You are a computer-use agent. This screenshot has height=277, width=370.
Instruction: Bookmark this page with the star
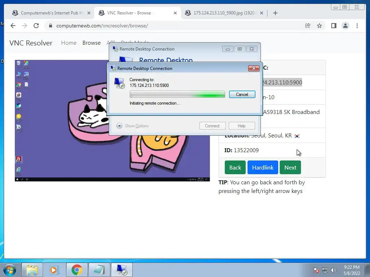tap(319, 26)
